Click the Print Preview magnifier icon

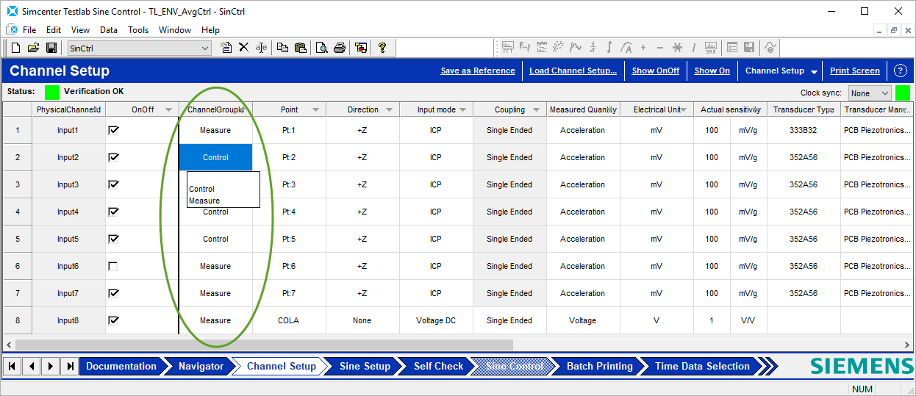tap(321, 48)
